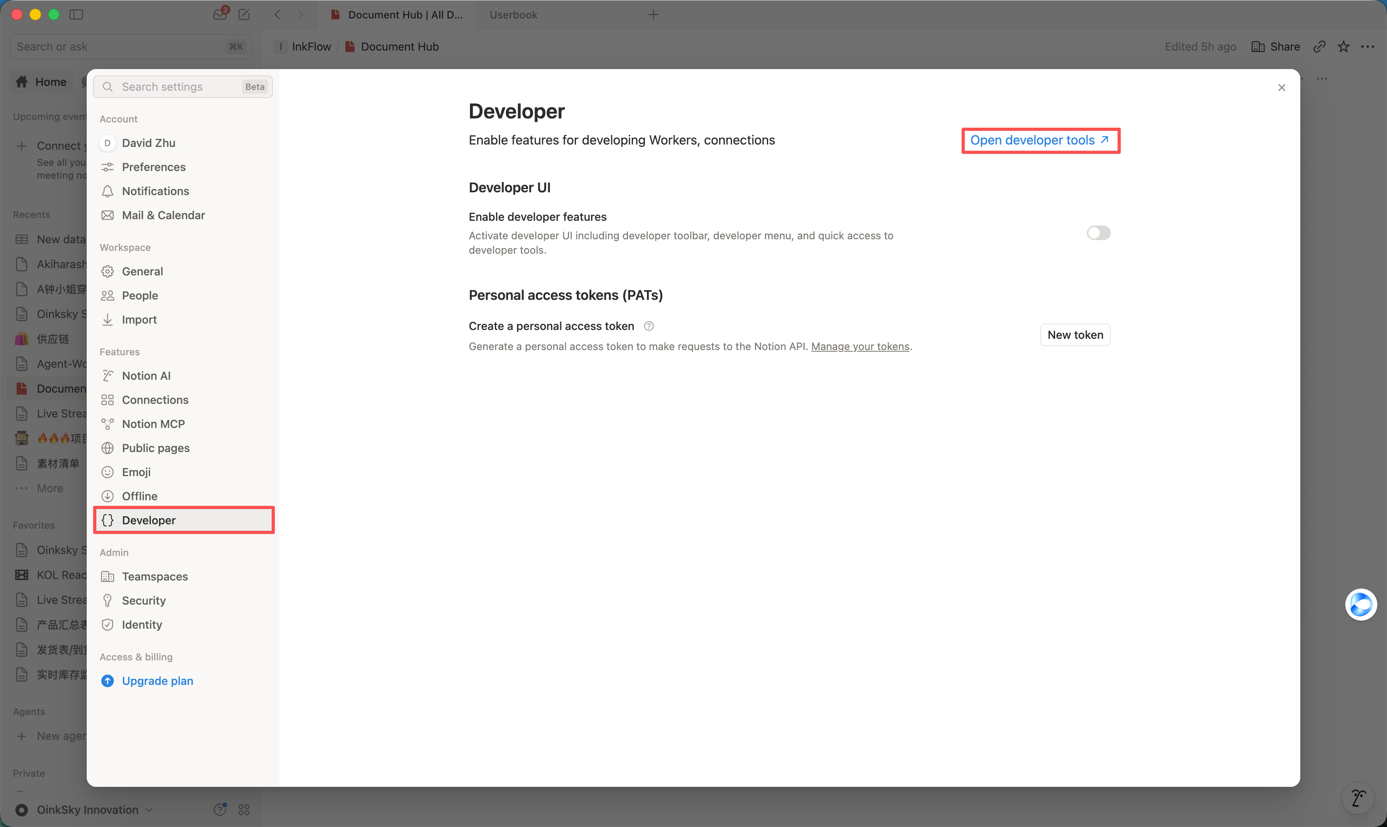Viewport: 1387px width, 827px height.
Task: Click the Notion MCP icon
Action: 108,424
